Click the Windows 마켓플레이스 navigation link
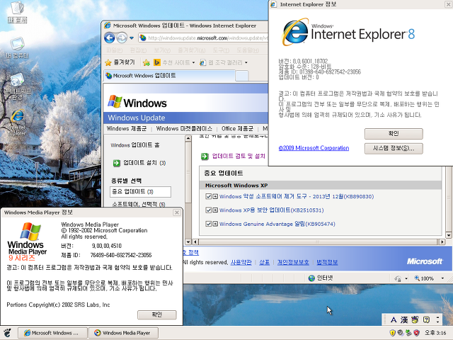The height and width of the screenshot is (340, 453). click(184, 129)
